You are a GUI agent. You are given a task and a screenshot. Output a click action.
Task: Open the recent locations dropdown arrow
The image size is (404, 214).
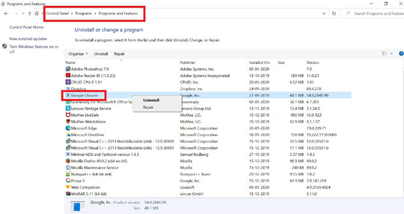point(23,14)
